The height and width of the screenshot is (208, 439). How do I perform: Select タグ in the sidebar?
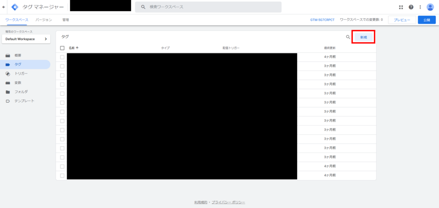tap(25, 64)
